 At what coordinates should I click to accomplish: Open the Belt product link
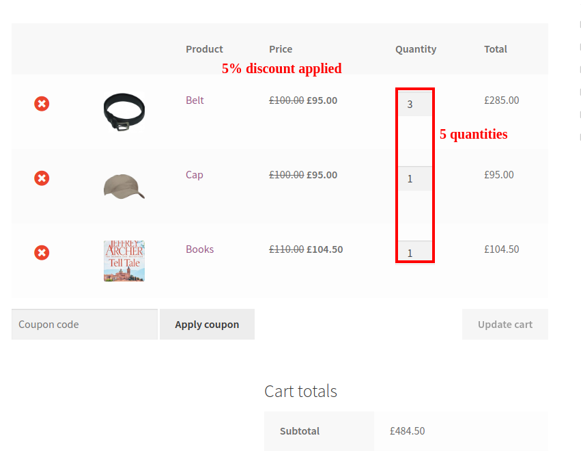pos(195,100)
